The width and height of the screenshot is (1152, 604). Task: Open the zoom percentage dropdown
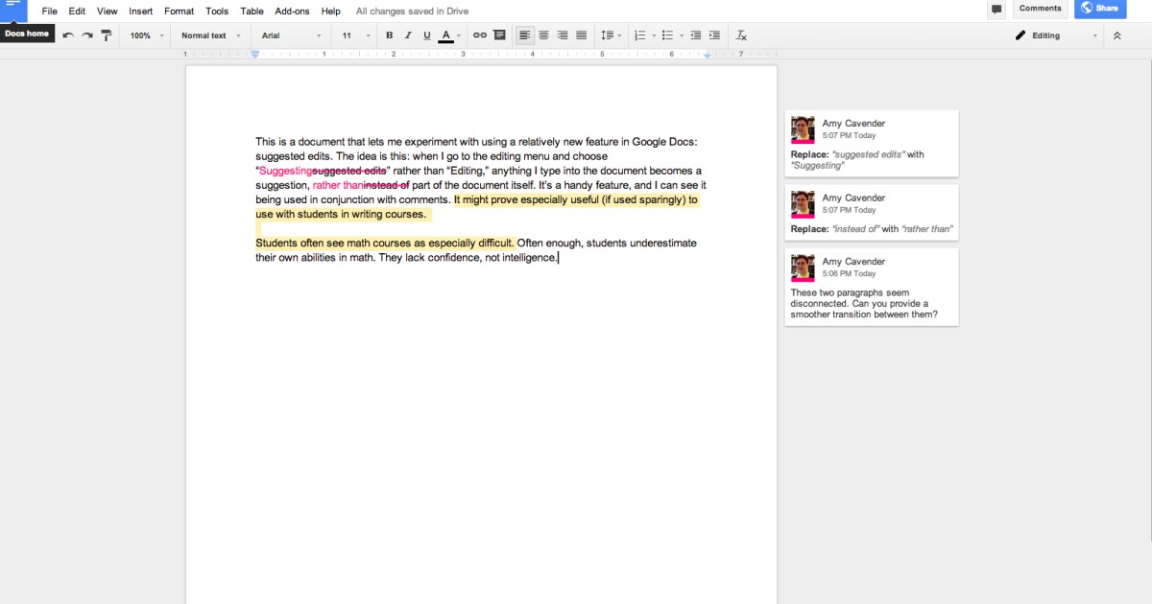click(x=144, y=35)
